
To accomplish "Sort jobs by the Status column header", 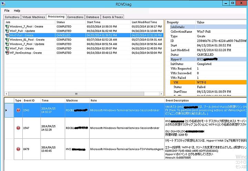I will tap(70, 22).
